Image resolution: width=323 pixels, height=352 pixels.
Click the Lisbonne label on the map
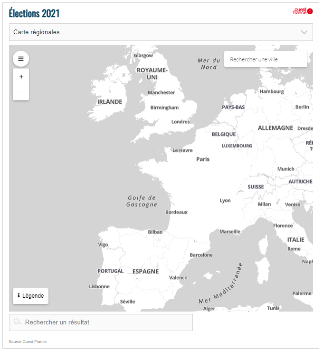[99, 286]
